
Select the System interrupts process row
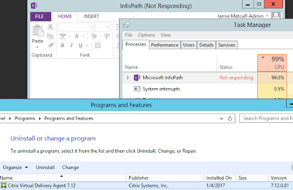[208, 89]
